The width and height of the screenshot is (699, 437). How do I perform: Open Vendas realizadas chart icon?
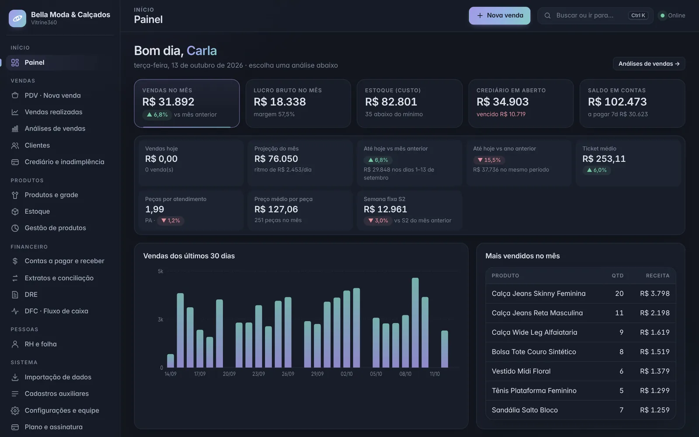(x=15, y=112)
